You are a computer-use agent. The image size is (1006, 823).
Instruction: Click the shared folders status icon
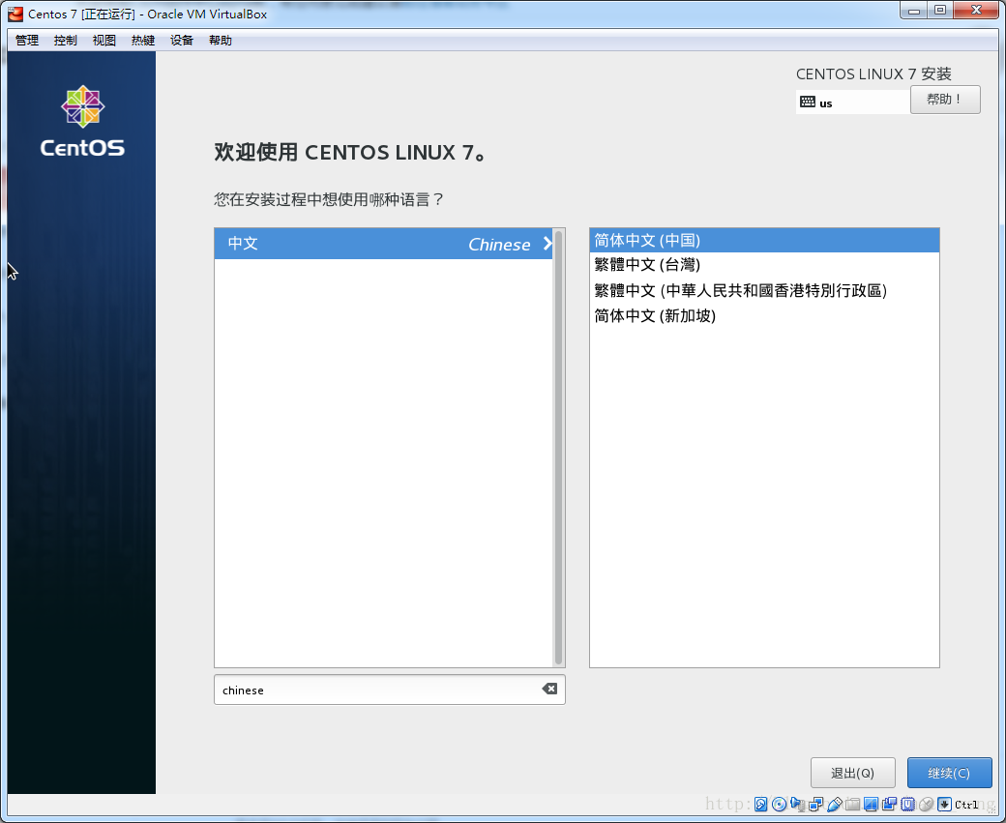coord(852,805)
